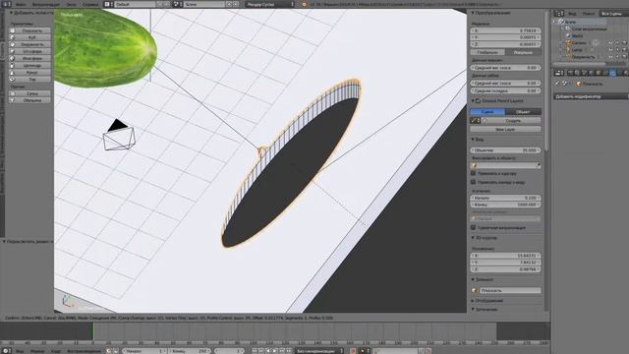
Task: Select Camera in the outliner
Action: (579, 43)
